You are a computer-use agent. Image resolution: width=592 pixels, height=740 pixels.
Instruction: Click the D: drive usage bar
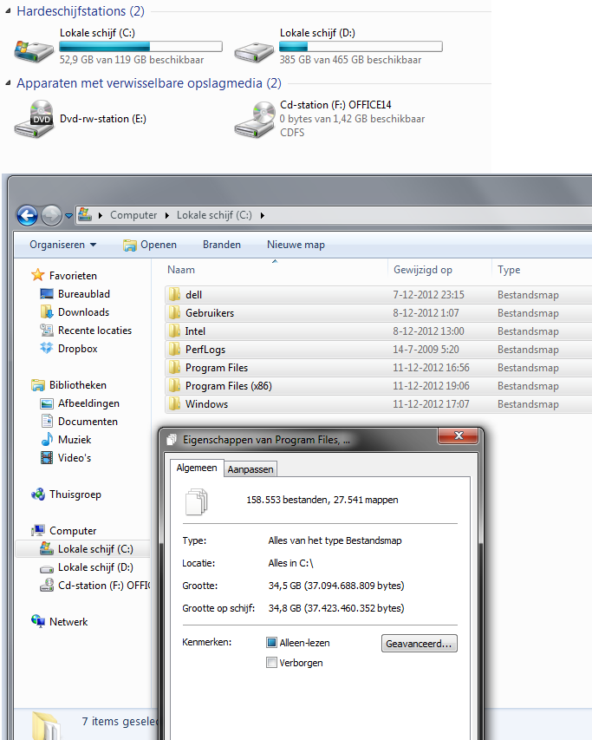tap(361, 46)
